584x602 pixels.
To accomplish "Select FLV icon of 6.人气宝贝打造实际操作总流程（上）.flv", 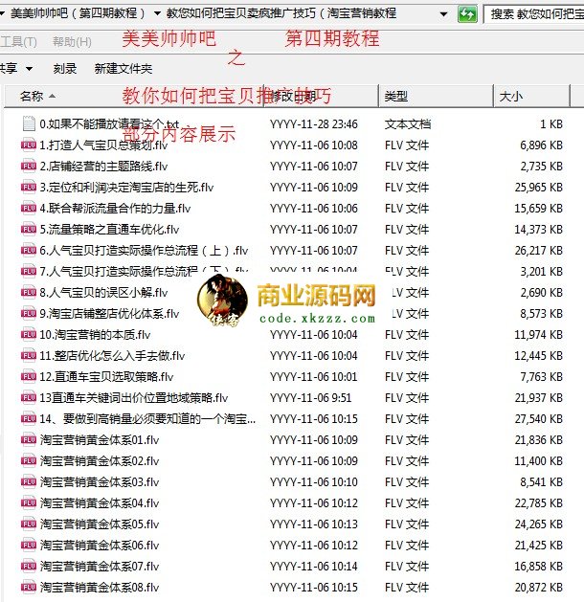I will 29,251.
